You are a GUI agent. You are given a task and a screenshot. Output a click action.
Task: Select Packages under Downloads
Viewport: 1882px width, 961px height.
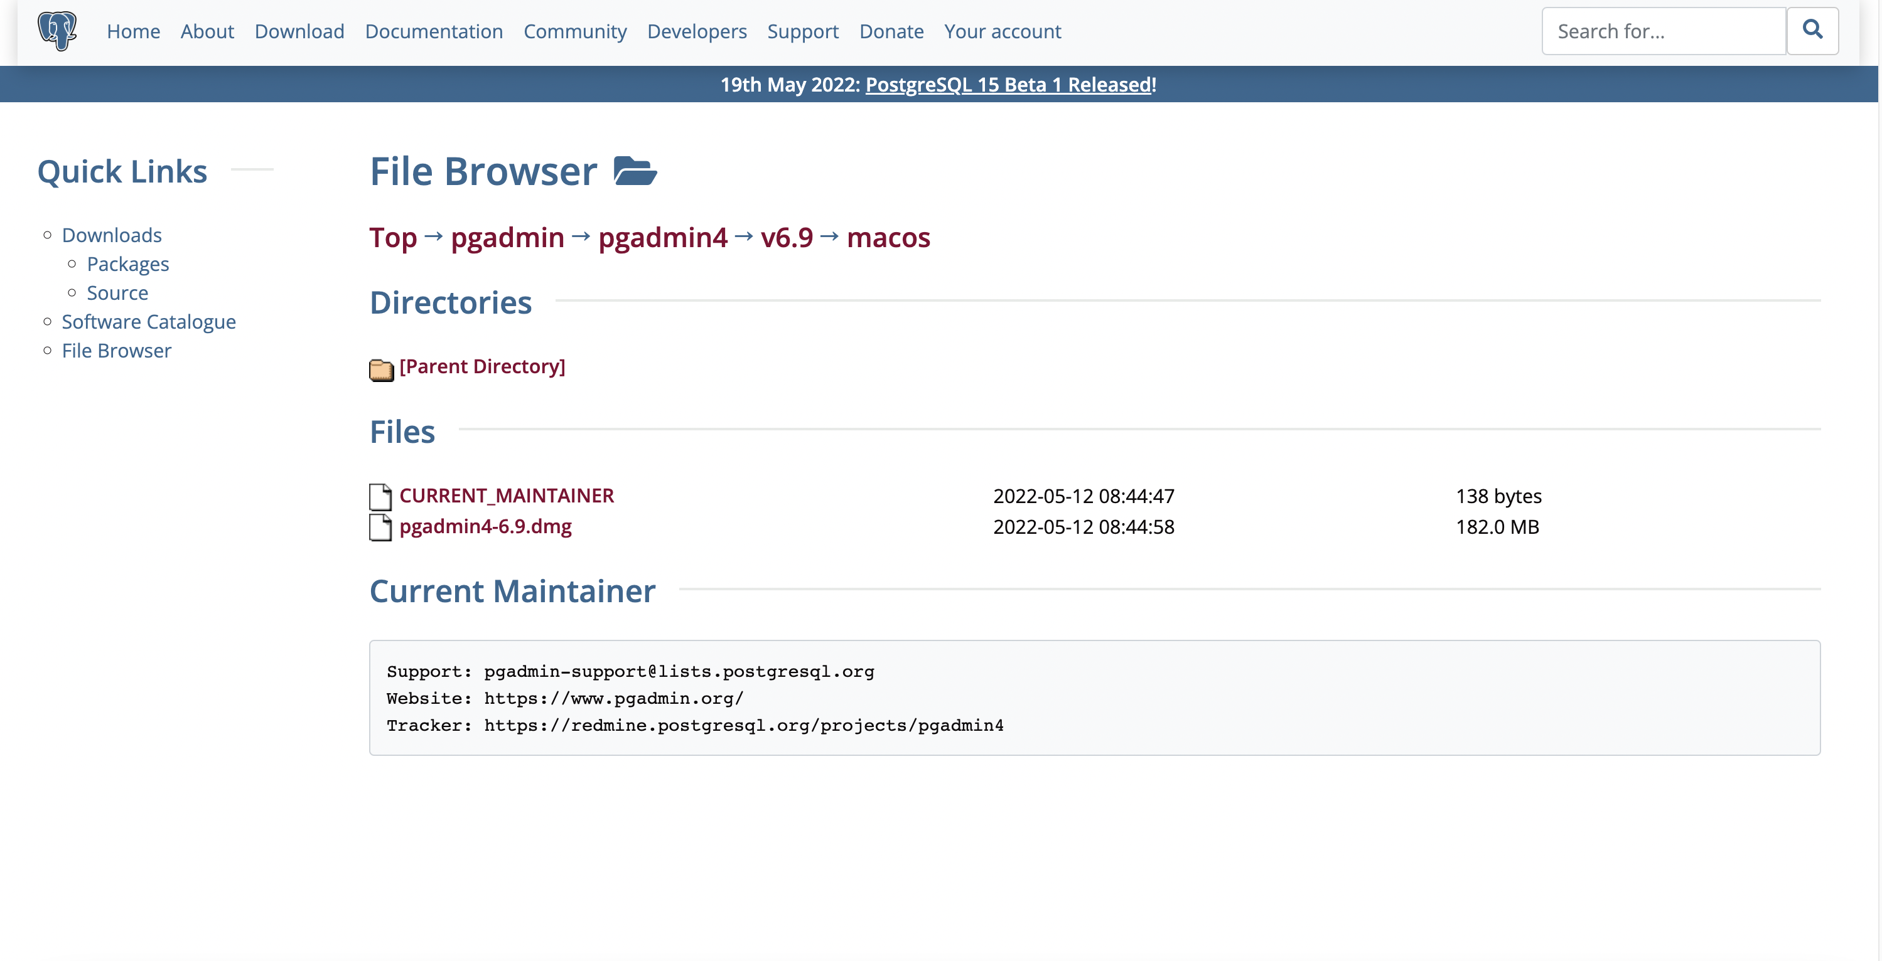(128, 264)
